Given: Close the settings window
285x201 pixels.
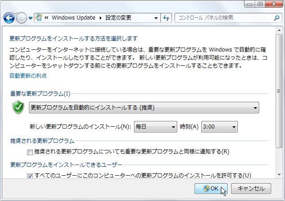Looking at the screenshot, I should (x=274, y=4).
